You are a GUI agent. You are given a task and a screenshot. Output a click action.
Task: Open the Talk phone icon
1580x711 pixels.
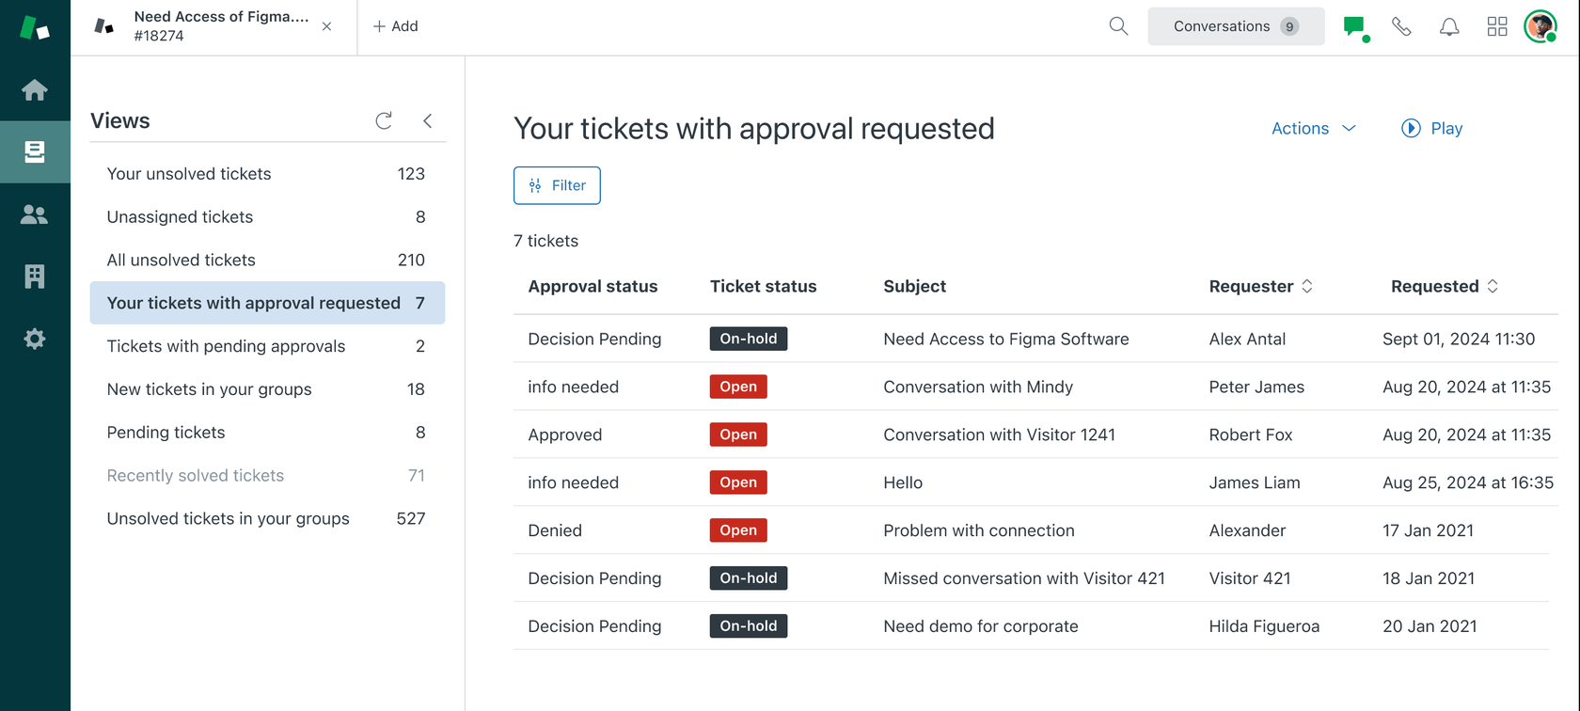point(1402,26)
